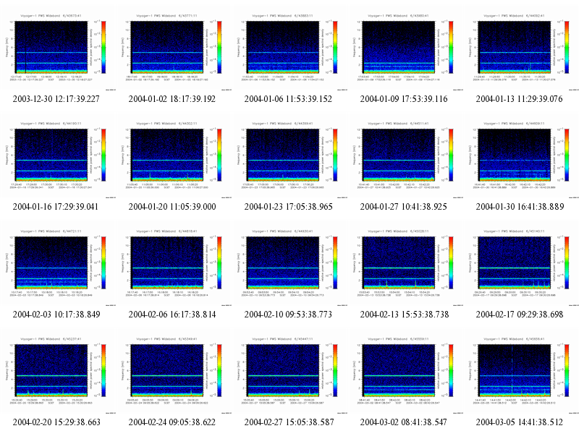The image size is (579, 431).
Task: Click the caption text 2004-03-02 08:41:38.547
Action: tap(404, 422)
